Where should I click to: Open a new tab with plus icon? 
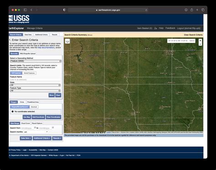pos(197,10)
